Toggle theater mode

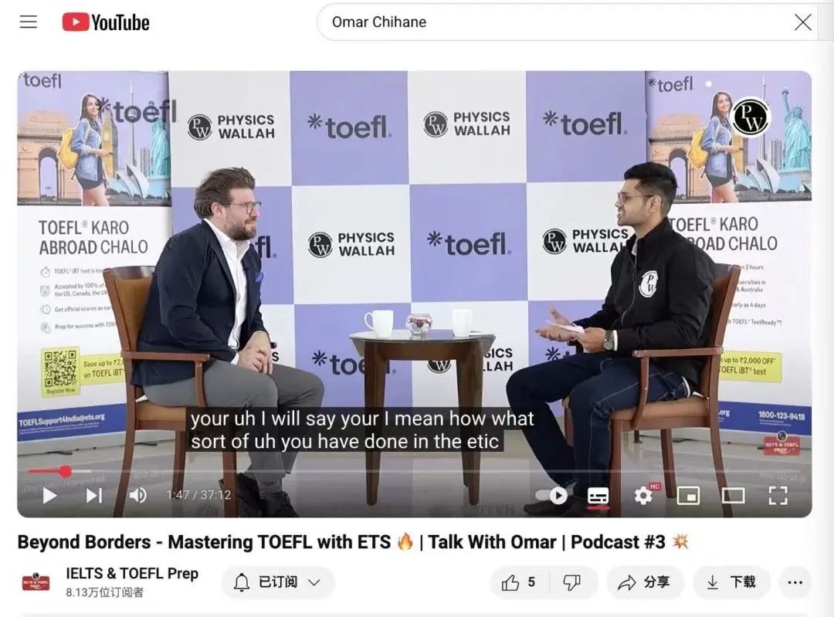pos(733,496)
